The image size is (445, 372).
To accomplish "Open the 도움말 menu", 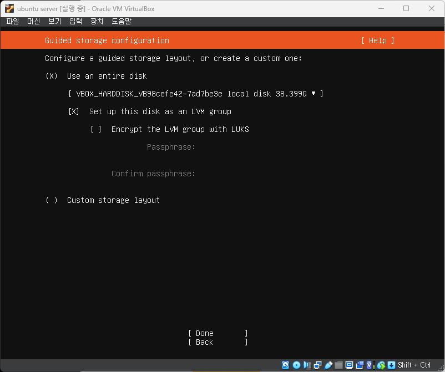I will pos(122,21).
